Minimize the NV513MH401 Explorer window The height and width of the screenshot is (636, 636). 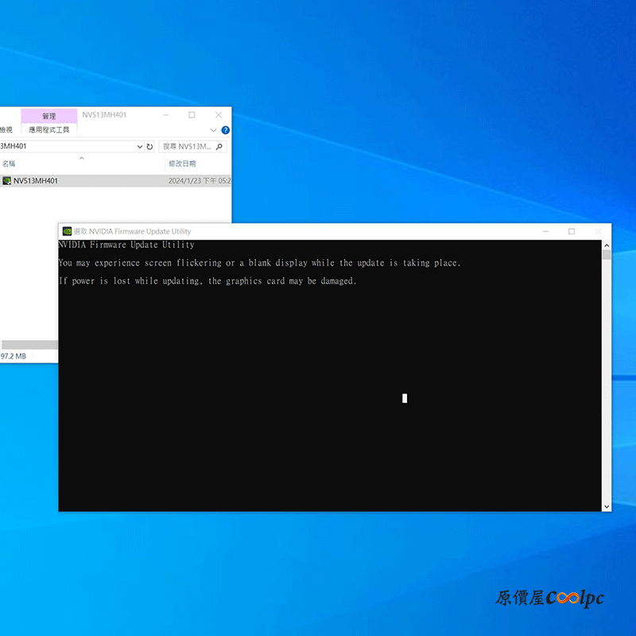click(x=166, y=114)
